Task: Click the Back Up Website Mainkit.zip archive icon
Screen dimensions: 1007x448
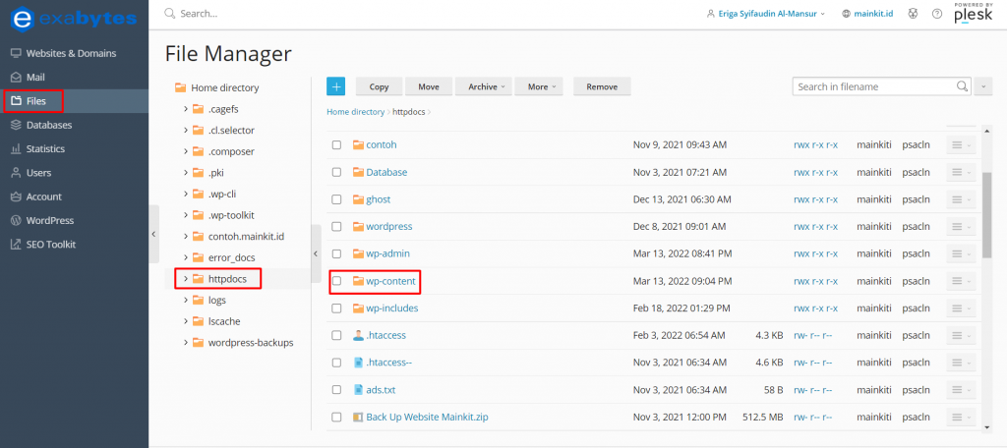Action: pyautogui.click(x=358, y=418)
